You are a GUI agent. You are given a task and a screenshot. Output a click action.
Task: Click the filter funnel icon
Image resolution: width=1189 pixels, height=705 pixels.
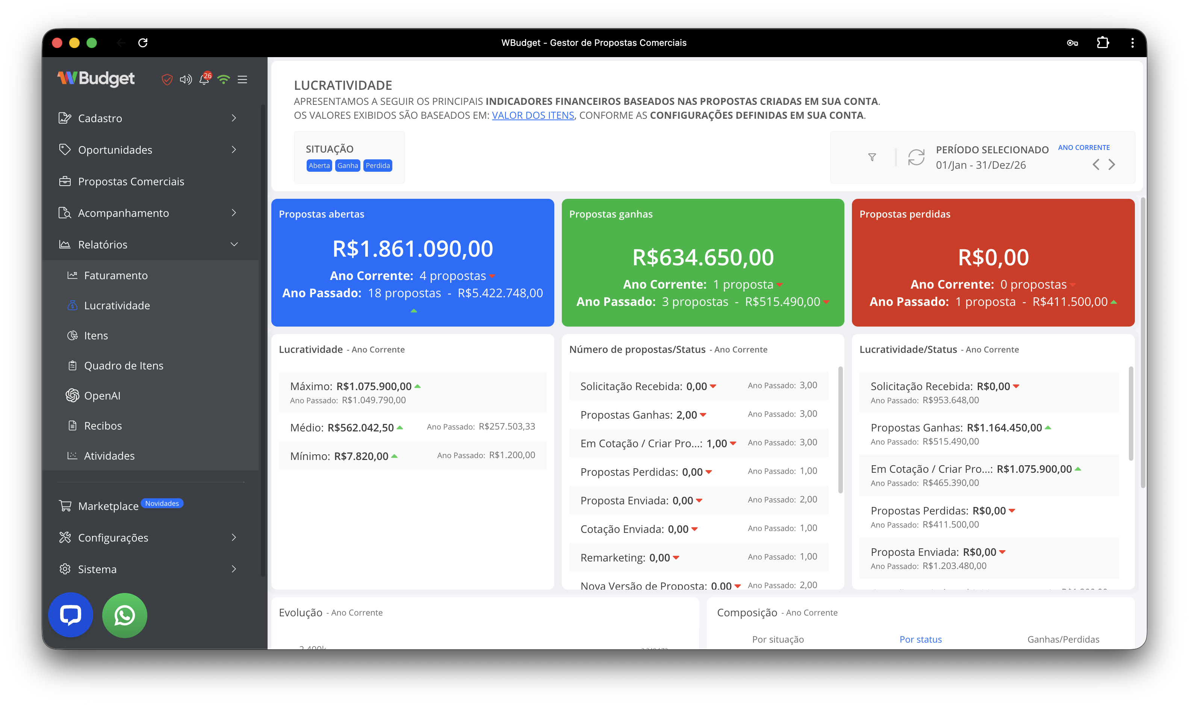(872, 157)
